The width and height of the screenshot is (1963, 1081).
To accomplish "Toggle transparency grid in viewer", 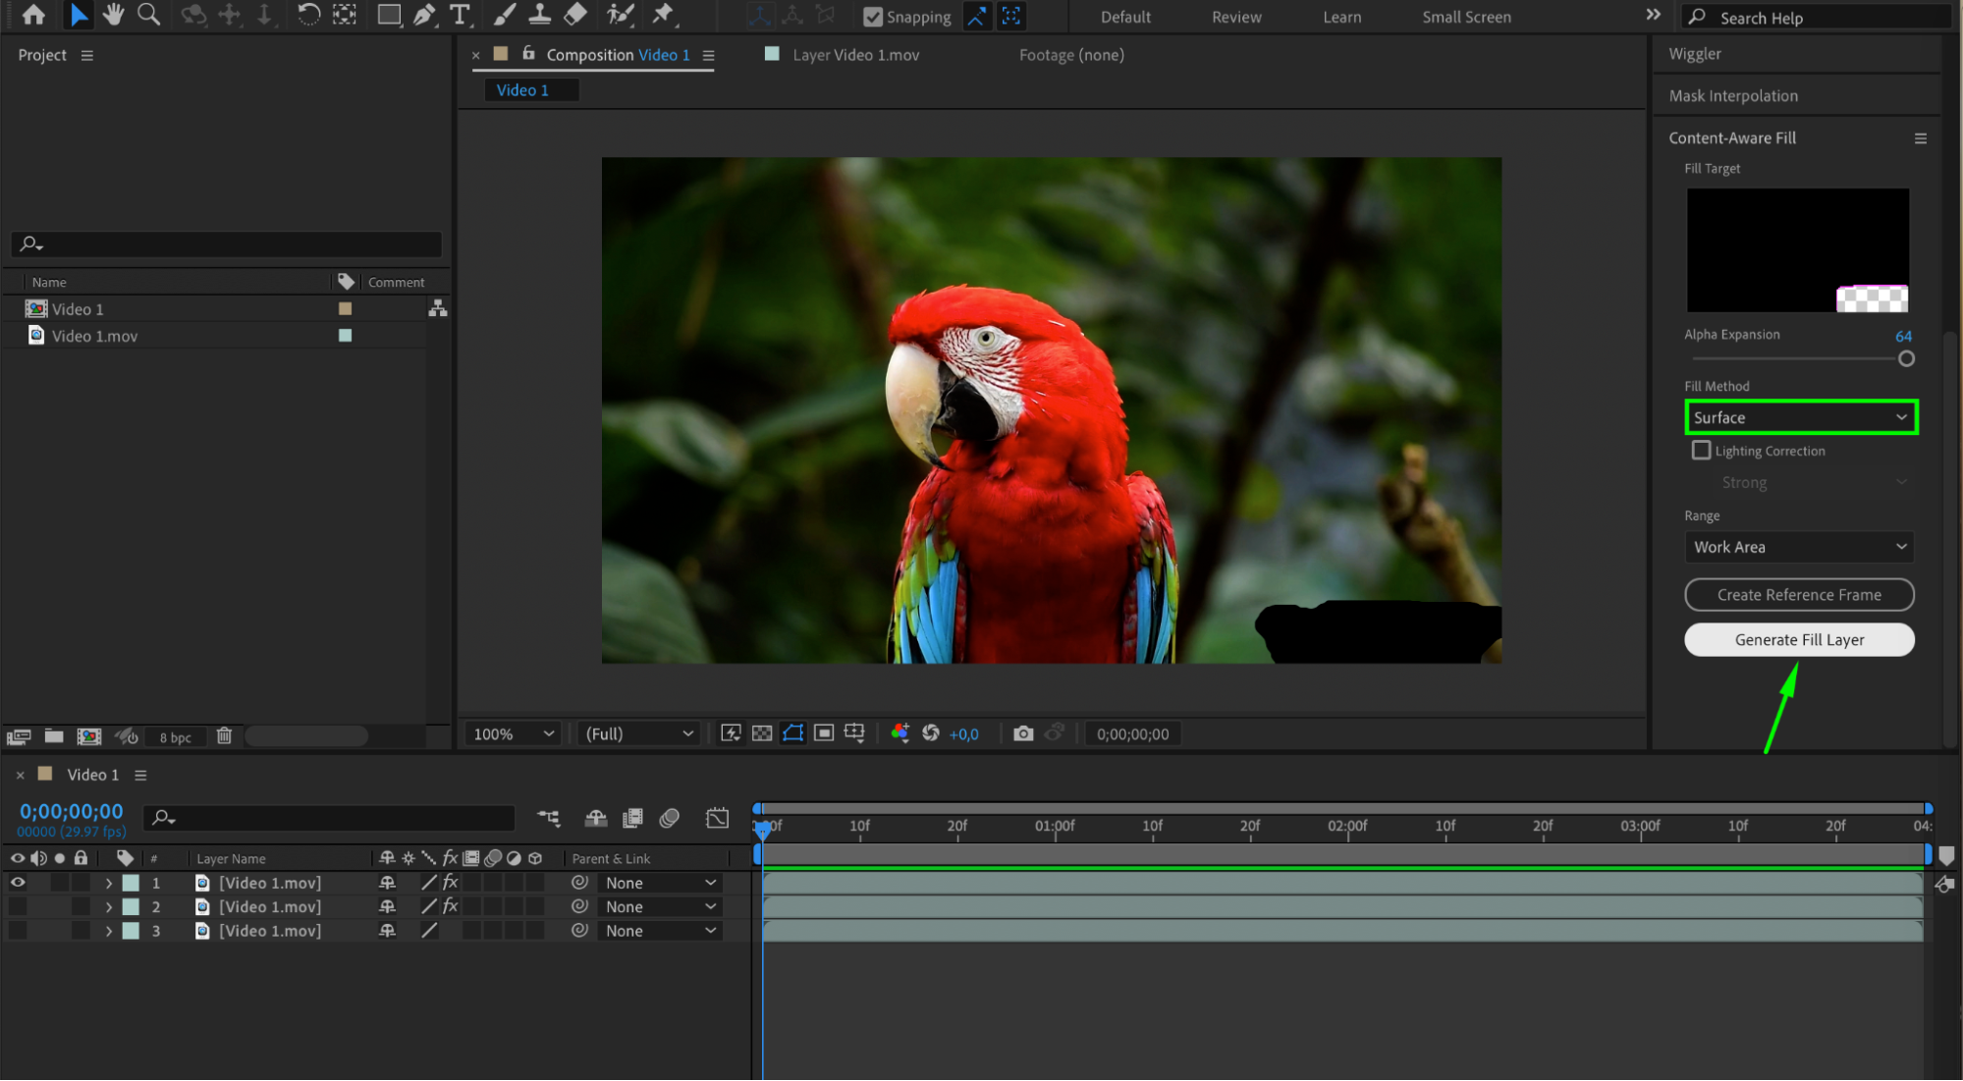I will click(x=762, y=733).
